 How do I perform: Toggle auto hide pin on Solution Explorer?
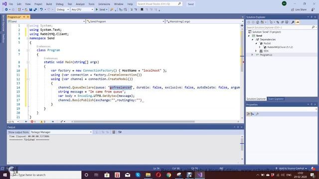point(312,17)
